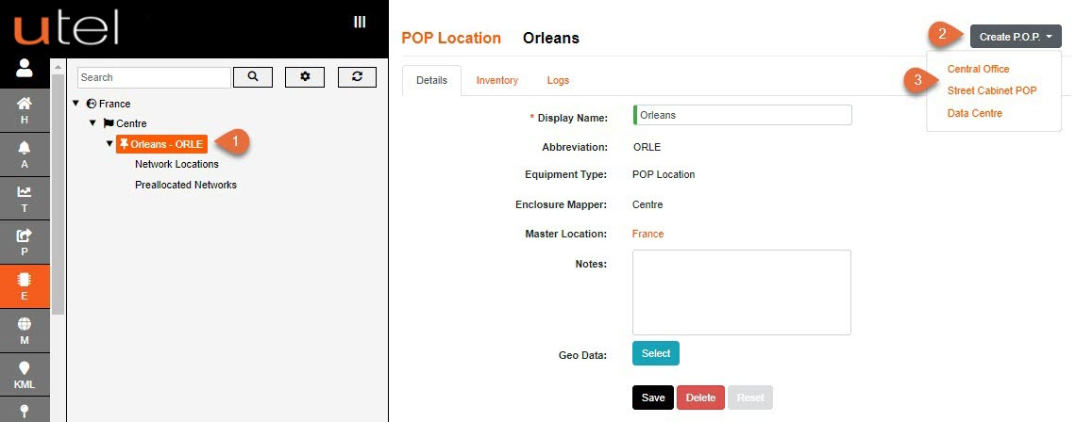Go to Home (H) sidebar icon
1076x422 pixels.
tap(25, 109)
